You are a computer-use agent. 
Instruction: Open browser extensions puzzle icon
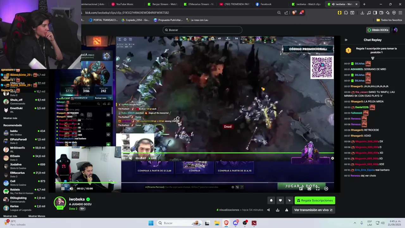346,13
